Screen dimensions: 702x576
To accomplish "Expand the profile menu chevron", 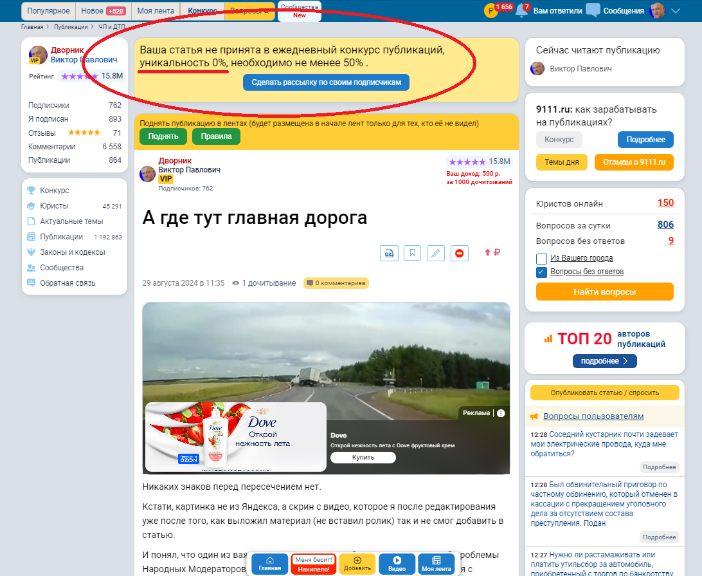I will [676, 11].
